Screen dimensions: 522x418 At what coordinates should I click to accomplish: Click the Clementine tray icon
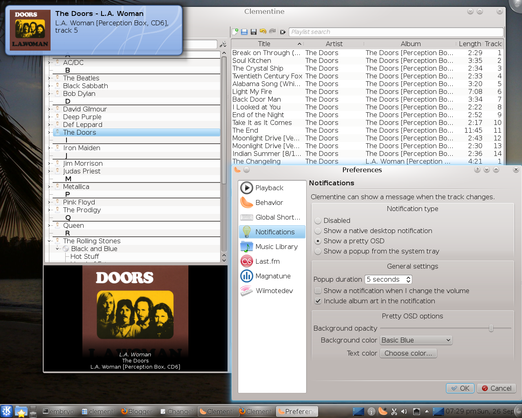pos(383,411)
